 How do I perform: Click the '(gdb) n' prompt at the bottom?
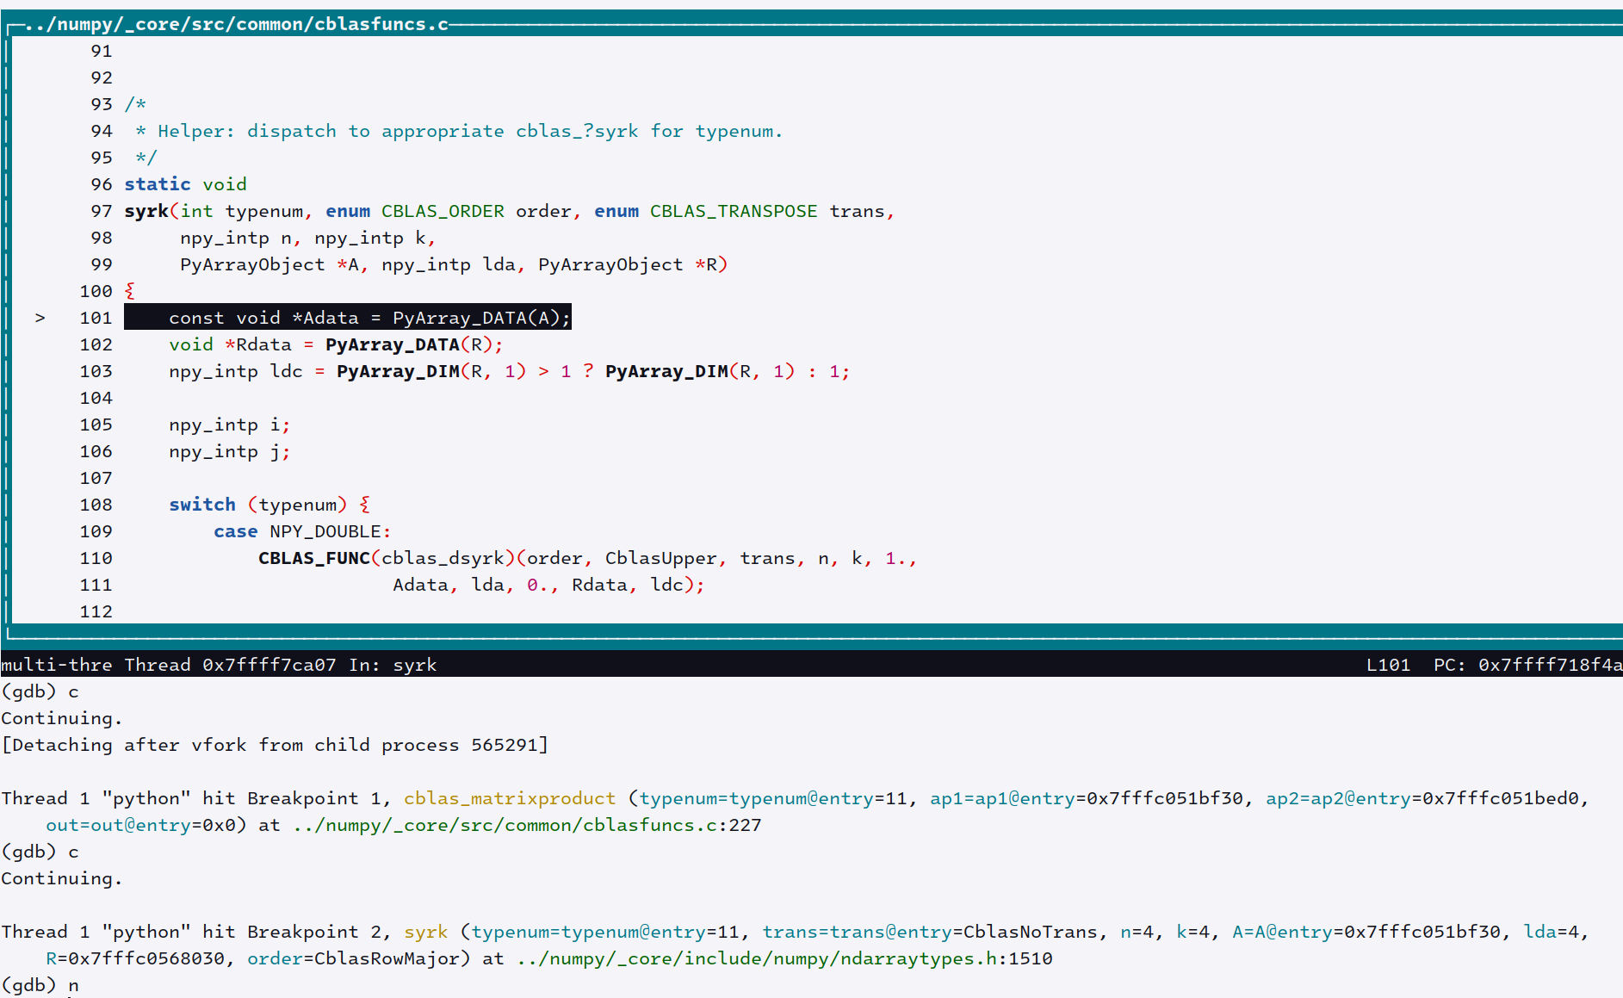(x=40, y=985)
